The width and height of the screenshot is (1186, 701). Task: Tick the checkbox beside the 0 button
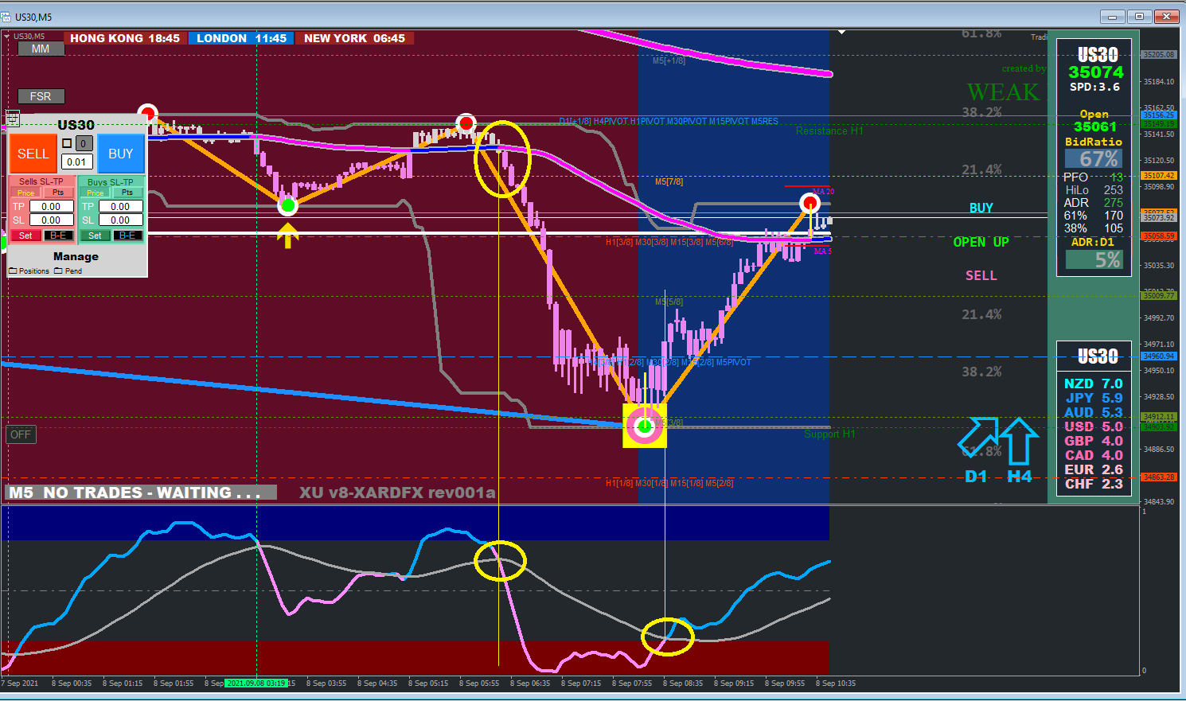67,143
